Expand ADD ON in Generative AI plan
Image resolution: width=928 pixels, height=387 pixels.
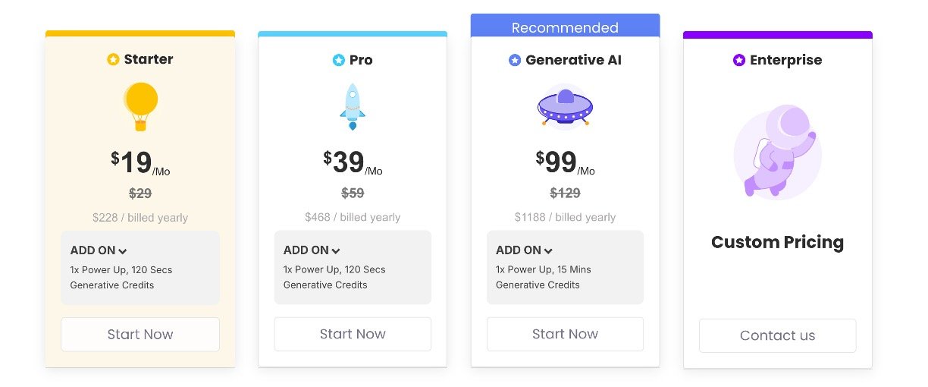pos(524,250)
